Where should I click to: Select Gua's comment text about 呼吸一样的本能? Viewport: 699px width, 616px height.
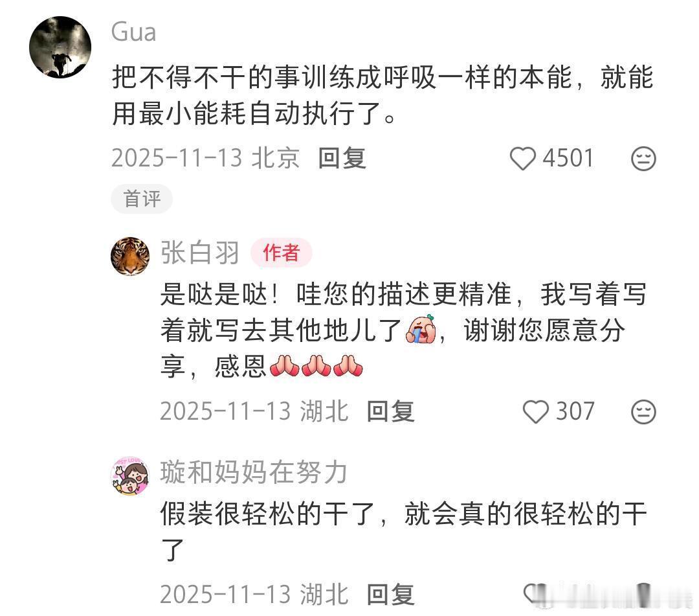pyautogui.click(x=383, y=95)
